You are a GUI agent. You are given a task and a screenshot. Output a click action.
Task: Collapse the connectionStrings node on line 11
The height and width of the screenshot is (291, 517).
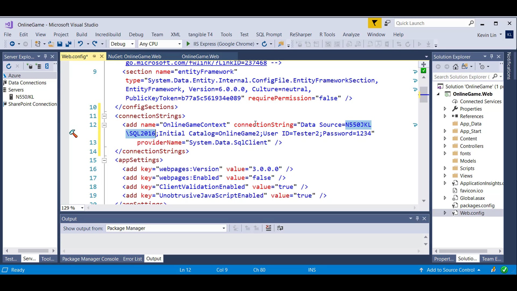click(x=104, y=116)
